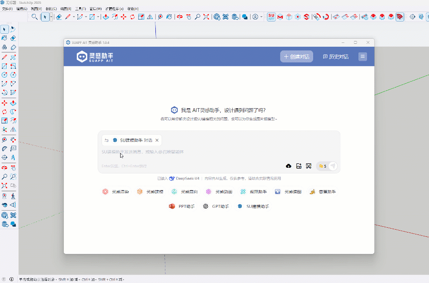The height and width of the screenshot is (283, 429).
Task: Select the 3D Text tool in left toolbar
Action: pos(13,158)
